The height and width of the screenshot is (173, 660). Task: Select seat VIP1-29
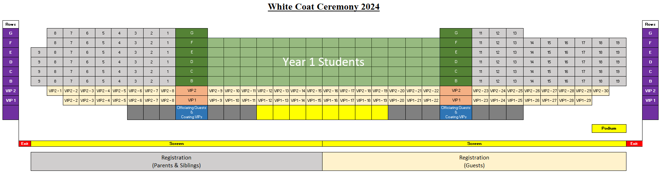[584, 100]
